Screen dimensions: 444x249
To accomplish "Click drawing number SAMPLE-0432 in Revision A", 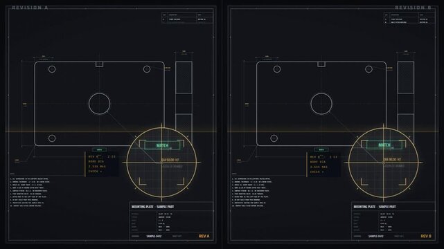I will pos(154,237).
